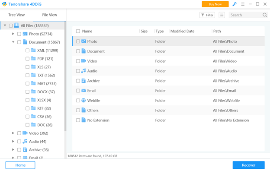Collapse the Document tree node
The width and height of the screenshot is (270, 171).
(x=13, y=42)
